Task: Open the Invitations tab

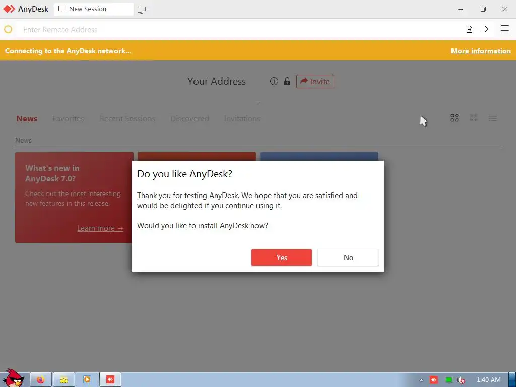Action: point(242,118)
